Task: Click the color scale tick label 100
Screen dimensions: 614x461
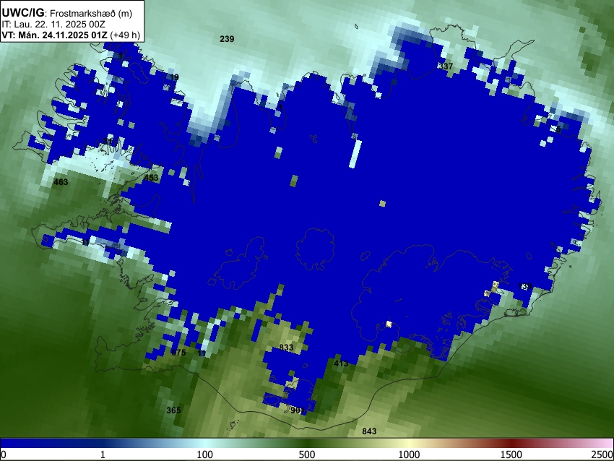Action: pos(205,454)
